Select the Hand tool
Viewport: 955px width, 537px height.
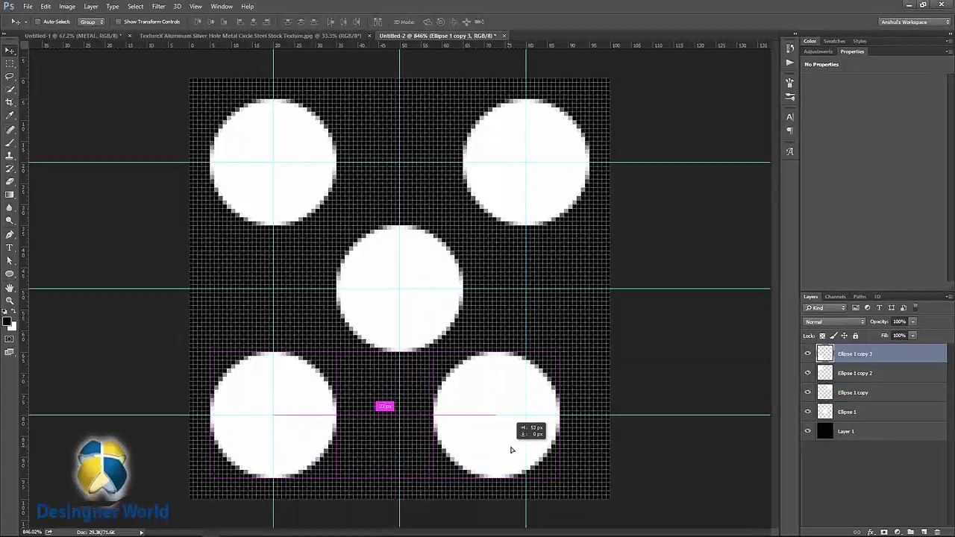(10, 287)
